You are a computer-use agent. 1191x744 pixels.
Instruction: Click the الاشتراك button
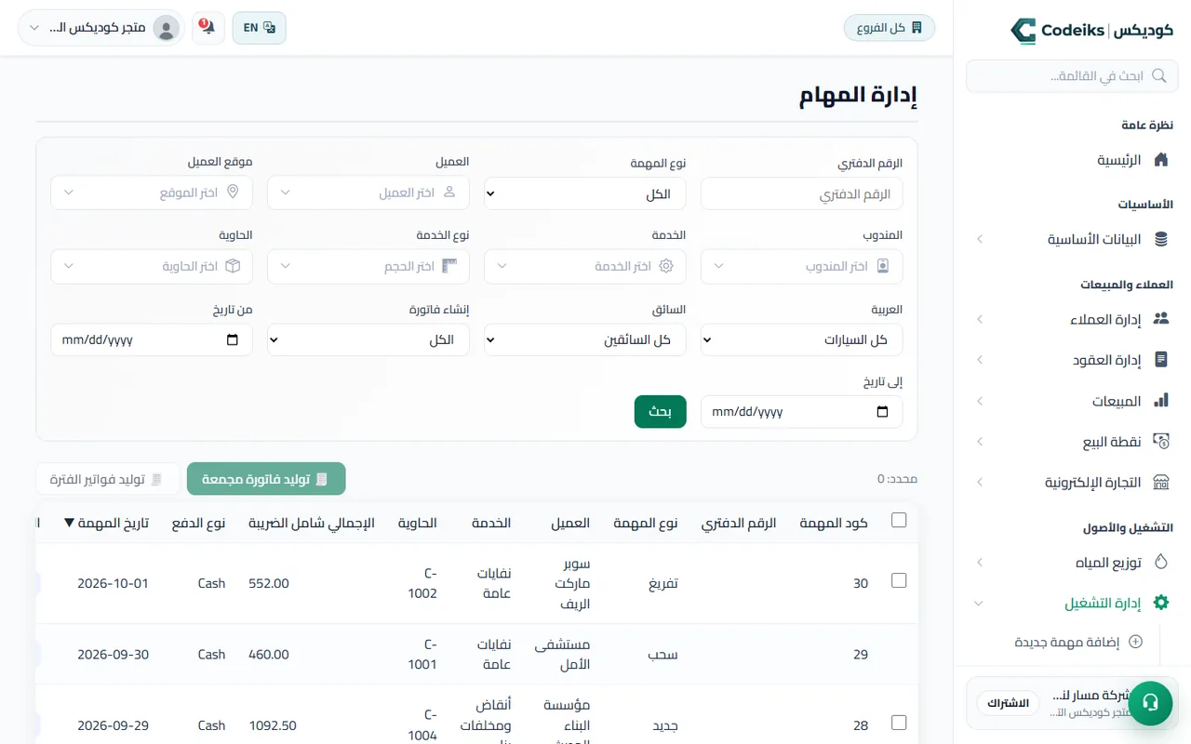tap(1008, 702)
